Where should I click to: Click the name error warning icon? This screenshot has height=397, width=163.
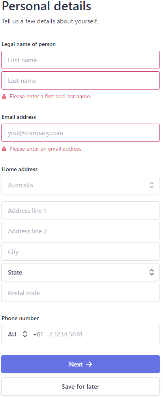tap(4, 96)
